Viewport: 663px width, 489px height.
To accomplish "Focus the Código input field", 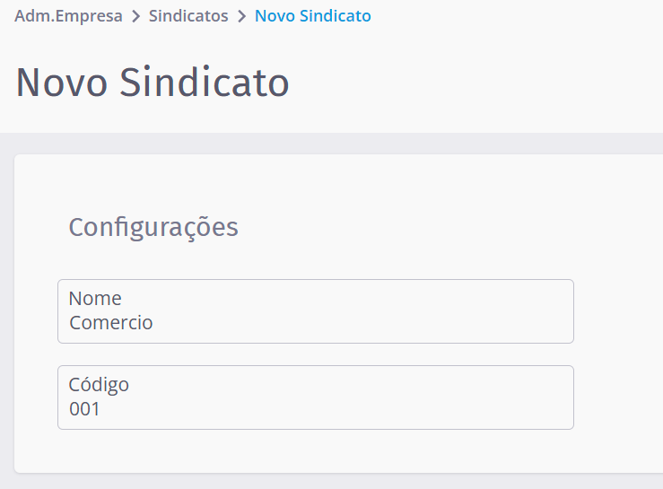I will tap(315, 397).
